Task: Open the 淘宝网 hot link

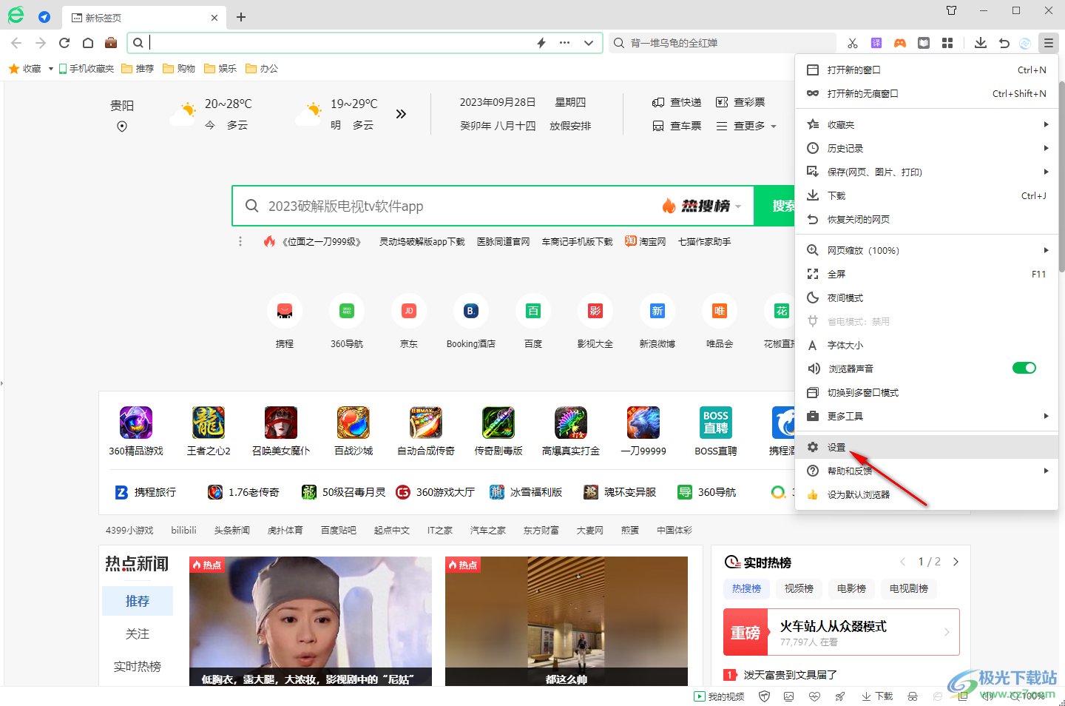Action: tap(646, 241)
